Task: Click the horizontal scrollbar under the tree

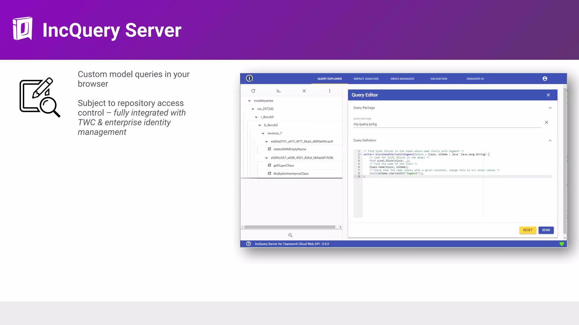Action: (x=290, y=227)
